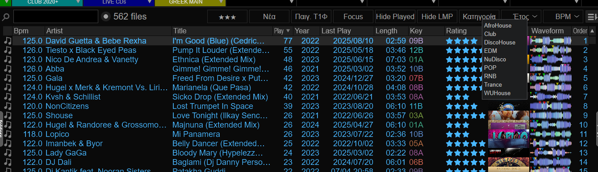Click the Focus filter button

pos(353,17)
